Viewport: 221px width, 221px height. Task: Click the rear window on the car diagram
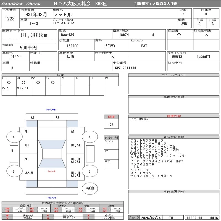point(52,164)
